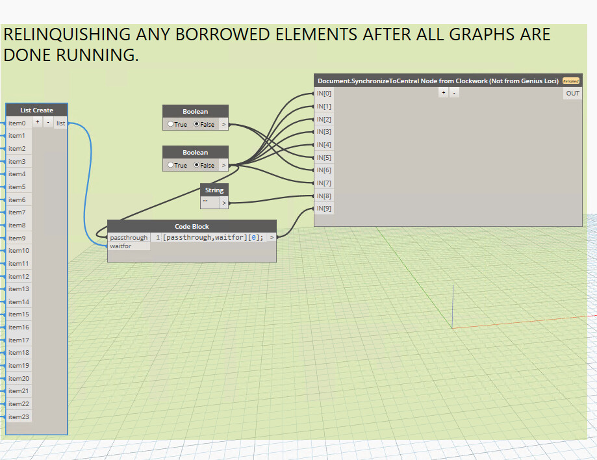Image resolution: width=597 pixels, height=460 pixels.
Task: Click the passthrough input port
Action: tap(129, 237)
